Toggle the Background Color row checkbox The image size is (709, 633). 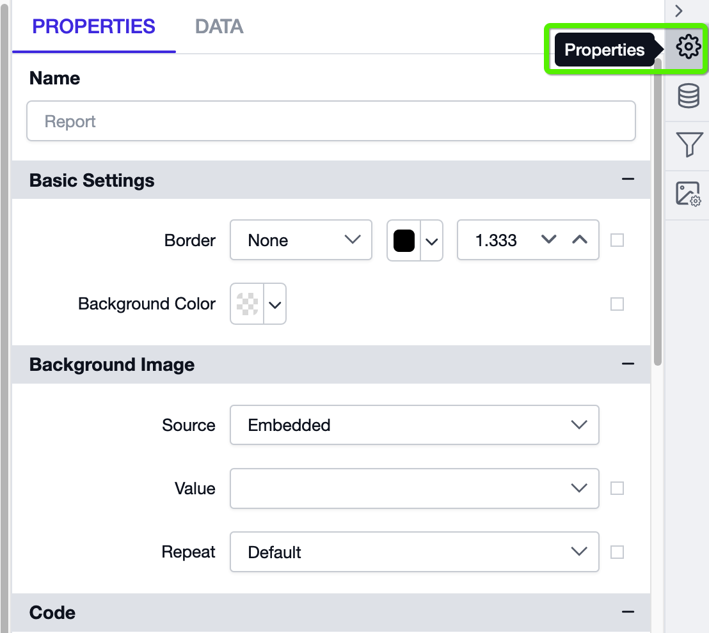tap(617, 304)
